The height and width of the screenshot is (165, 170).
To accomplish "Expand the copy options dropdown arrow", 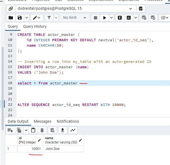I will pyautogui.click(x=26, y=130).
